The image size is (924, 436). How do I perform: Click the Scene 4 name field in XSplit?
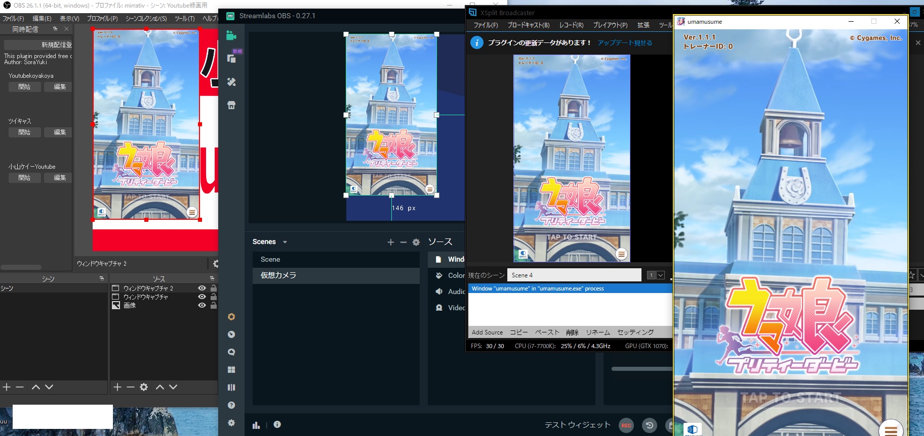click(574, 275)
